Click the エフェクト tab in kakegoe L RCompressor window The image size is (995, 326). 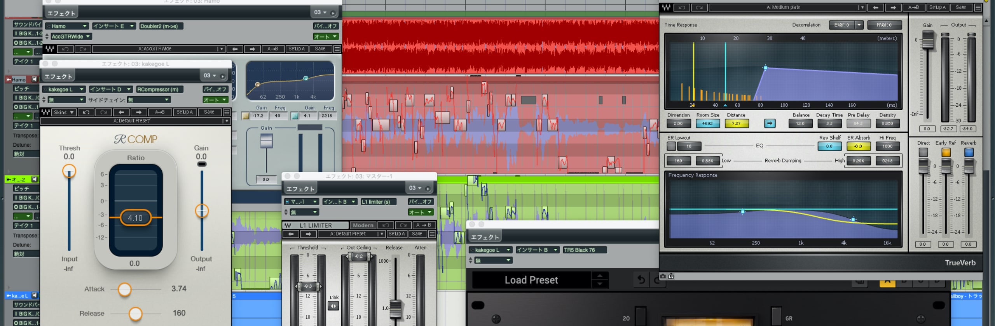coord(58,76)
